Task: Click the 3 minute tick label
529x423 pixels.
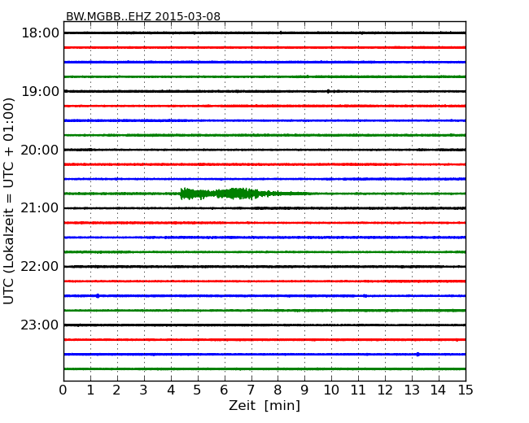Action: coord(144,390)
